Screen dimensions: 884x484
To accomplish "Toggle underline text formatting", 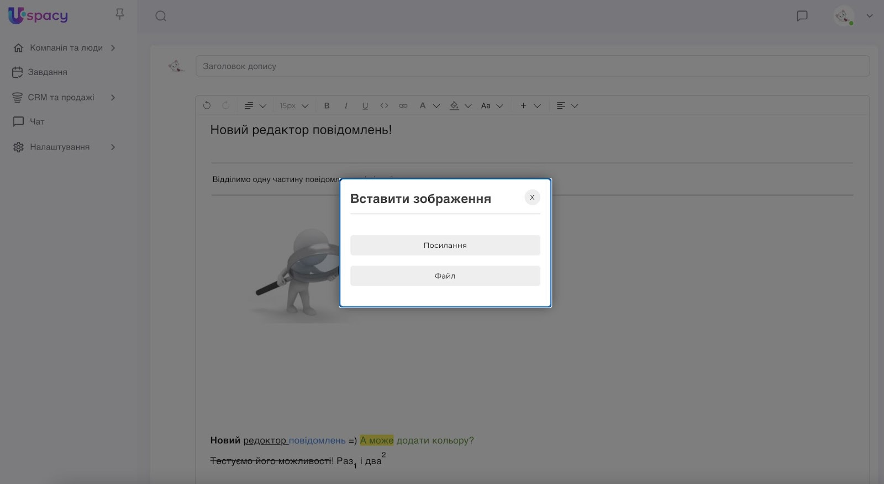I will click(365, 105).
